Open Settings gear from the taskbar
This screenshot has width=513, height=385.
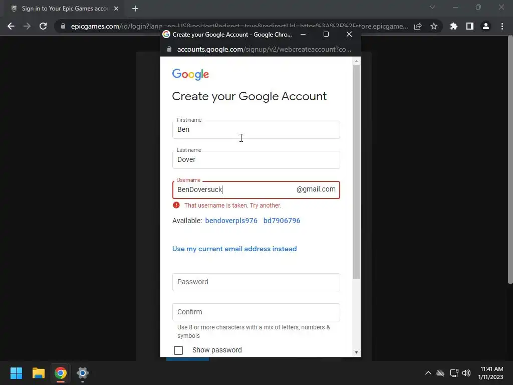[83, 373]
